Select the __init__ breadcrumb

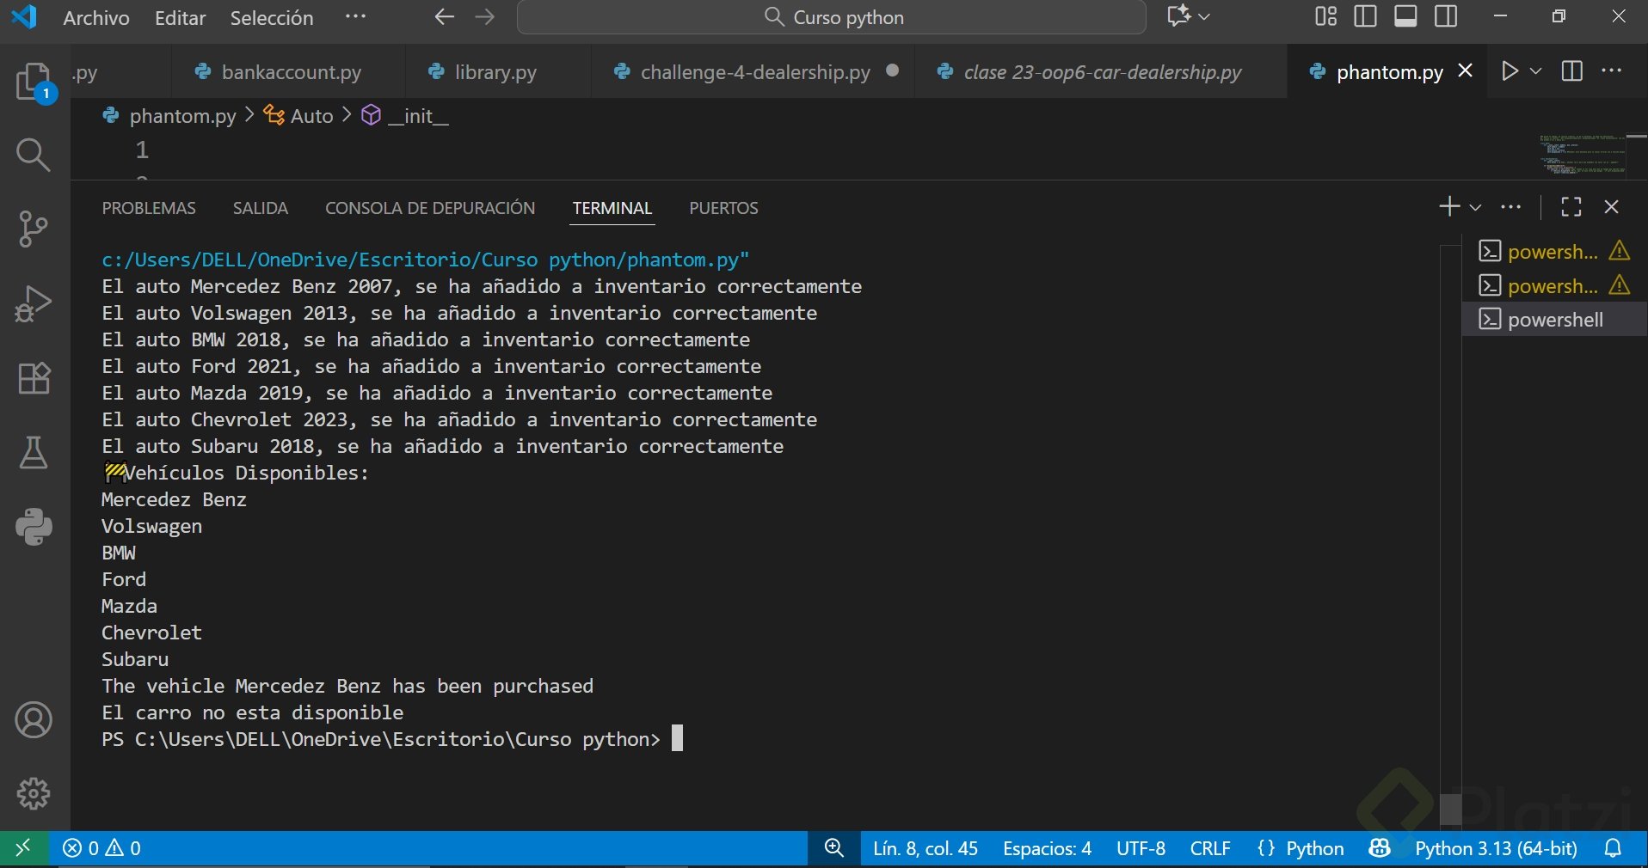pos(406,116)
